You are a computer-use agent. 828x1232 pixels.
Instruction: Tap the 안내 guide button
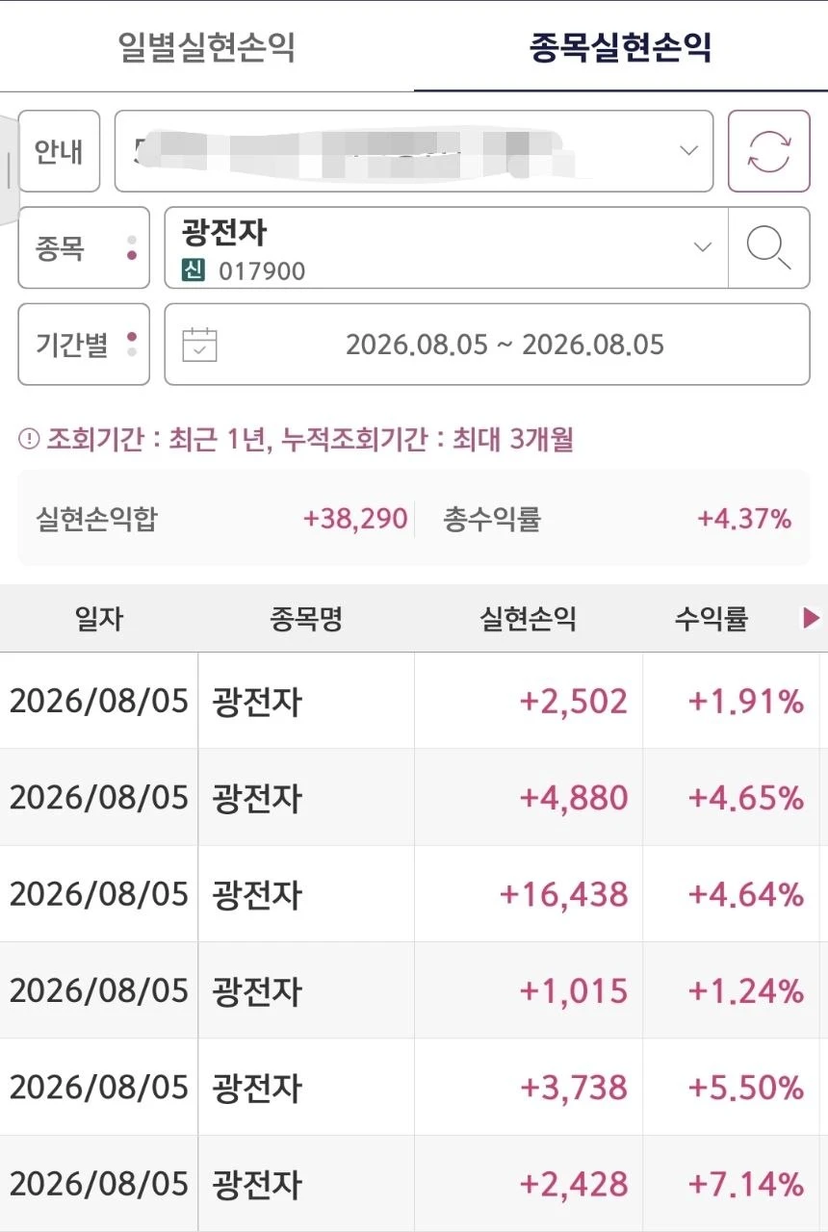pyautogui.click(x=59, y=151)
